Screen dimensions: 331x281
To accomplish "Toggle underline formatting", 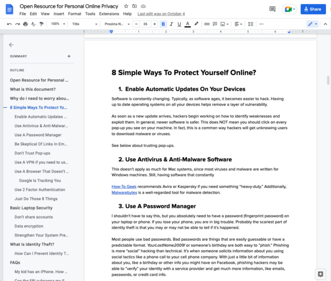I will point(179,24).
